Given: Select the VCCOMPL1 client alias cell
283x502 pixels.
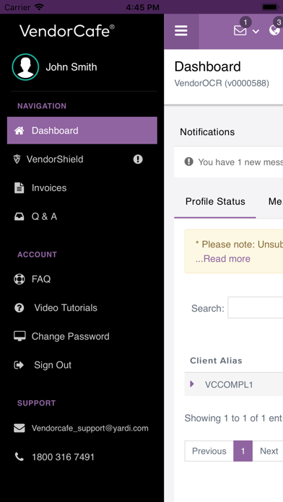Looking at the screenshot, I should (x=229, y=384).
